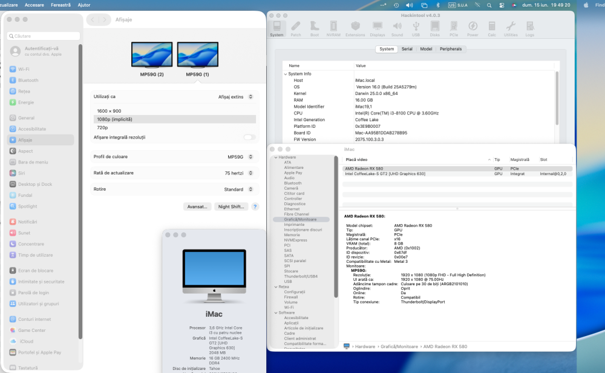This screenshot has height=373, width=605.
Task: Select the AMD Radeon RX 580 row
Action: (x=457, y=169)
